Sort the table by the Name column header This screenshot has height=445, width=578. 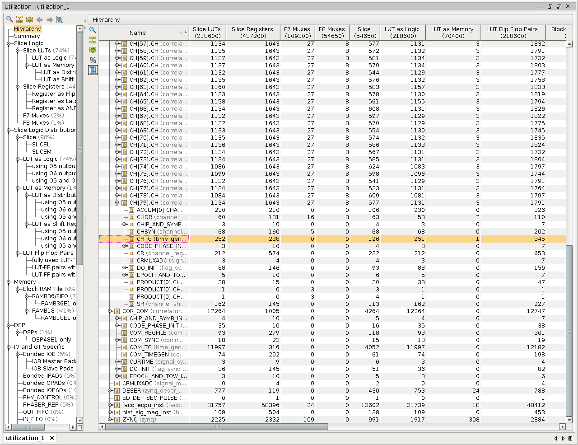137,33
